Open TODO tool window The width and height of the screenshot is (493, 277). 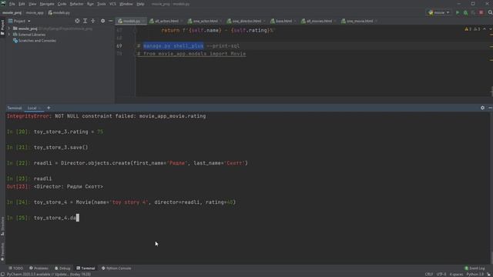[x=15, y=269]
